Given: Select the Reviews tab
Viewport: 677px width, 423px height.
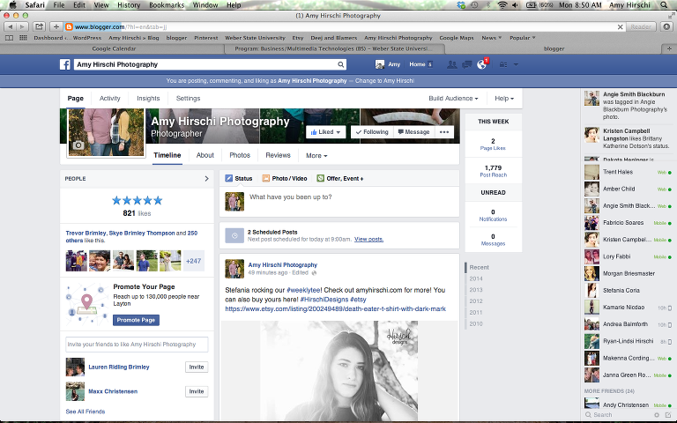Looking at the screenshot, I should 278,155.
